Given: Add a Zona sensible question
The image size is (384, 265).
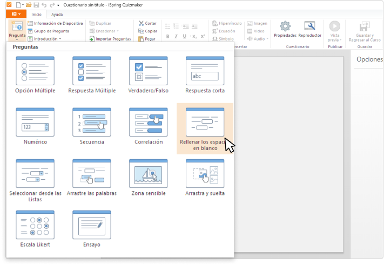Looking at the screenshot, I should pyautogui.click(x=149, y=178).
